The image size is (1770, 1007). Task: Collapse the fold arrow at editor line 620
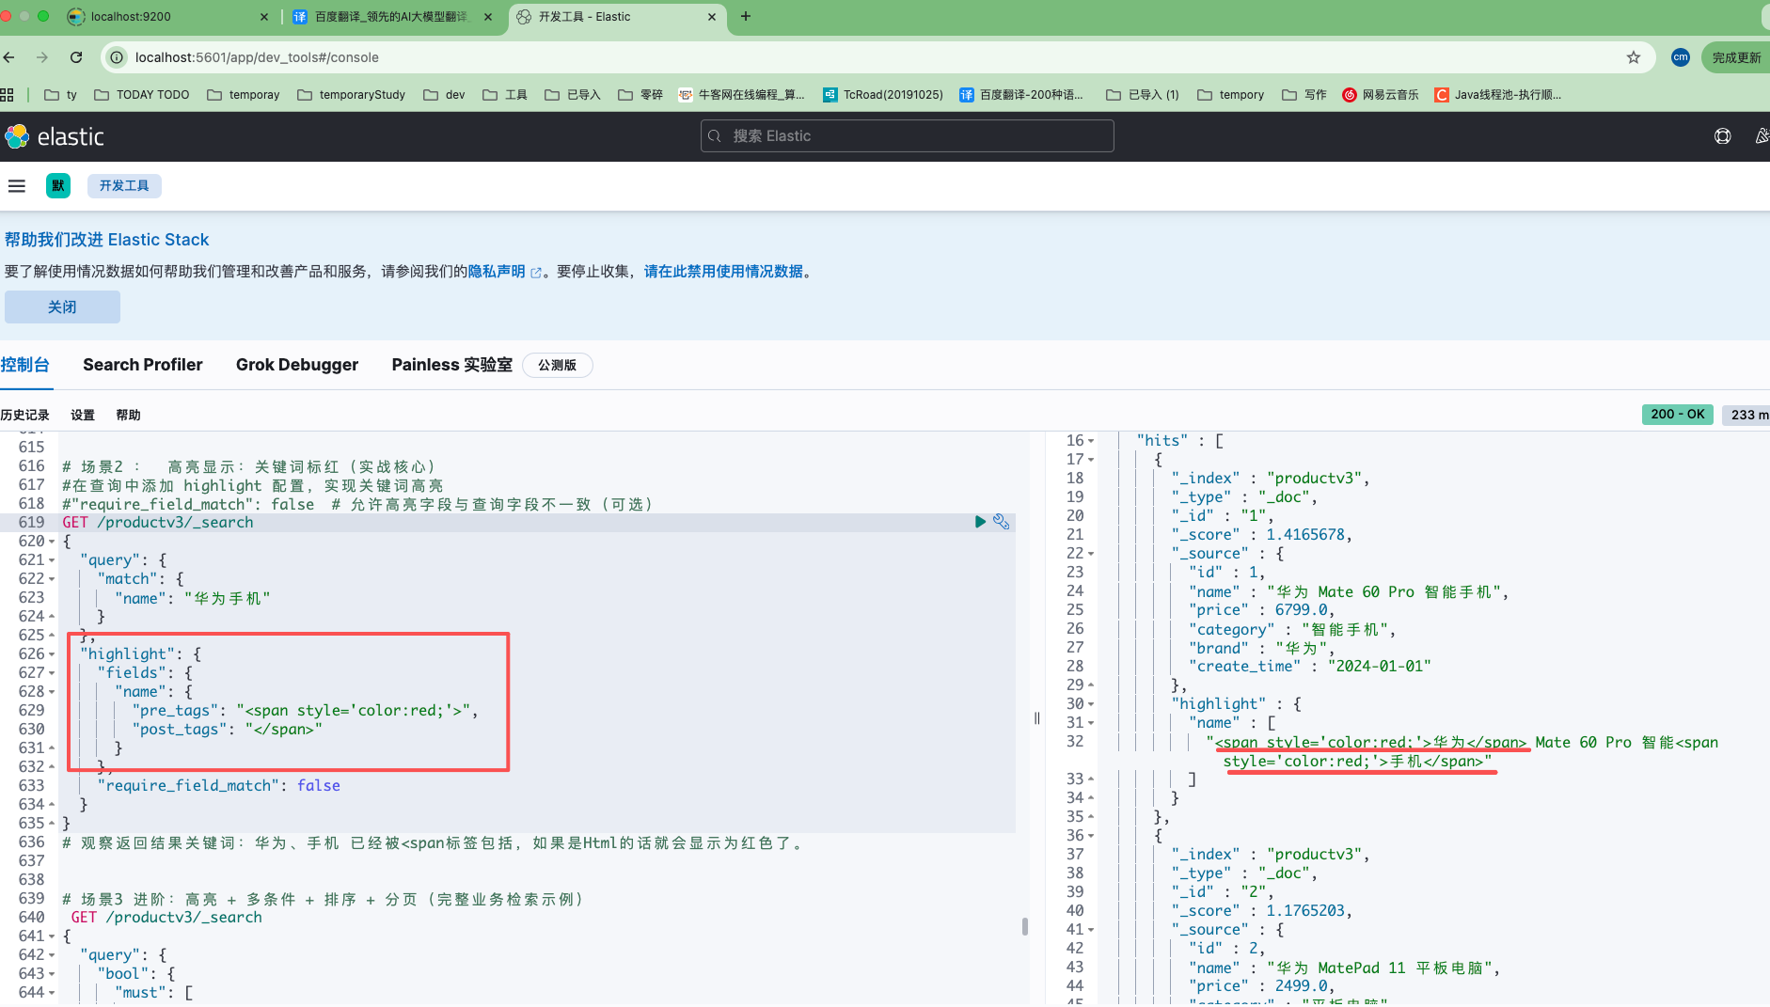[x=52, y=542]
